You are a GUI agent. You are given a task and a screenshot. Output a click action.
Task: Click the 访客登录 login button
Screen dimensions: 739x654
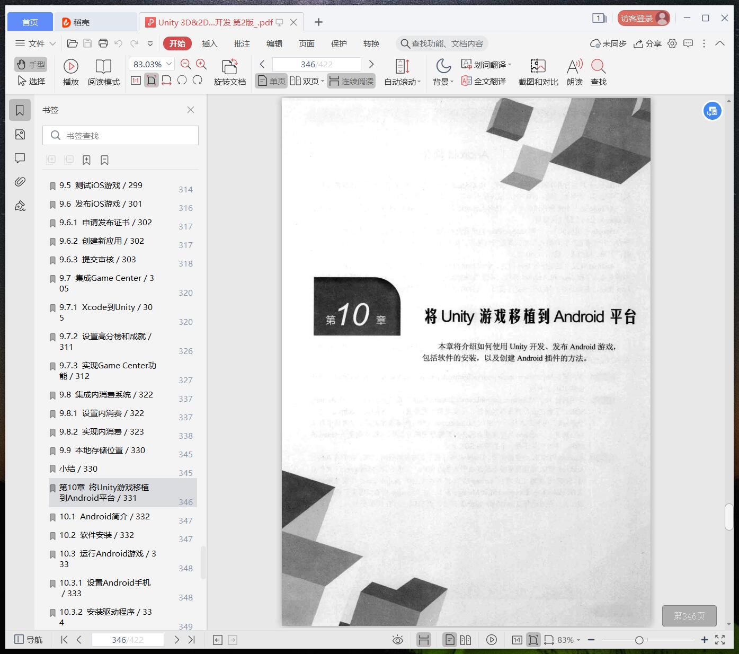point(644,18)
